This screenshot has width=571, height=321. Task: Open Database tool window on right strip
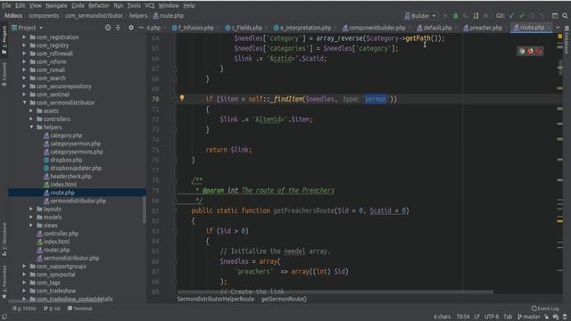tap(567, 41)
